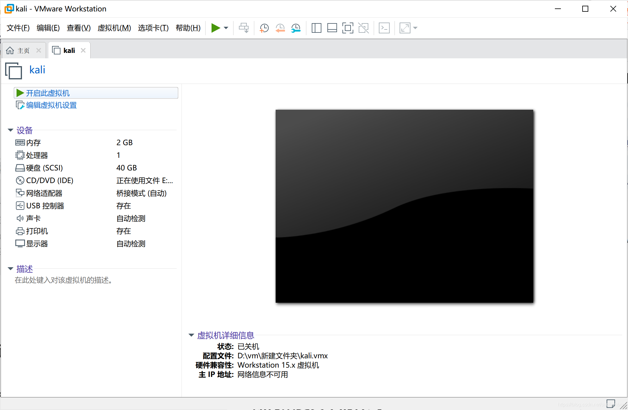
Task: Click the display monitor icon
Action: point(20,243)
